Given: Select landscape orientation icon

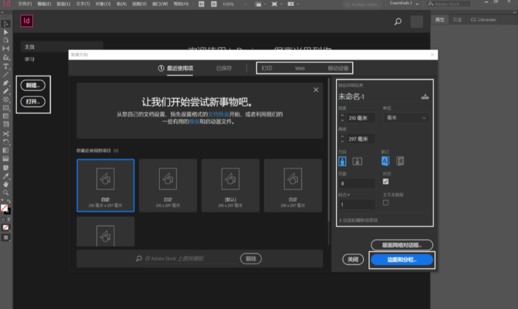Looking at the screenshot, I should 357,161.
